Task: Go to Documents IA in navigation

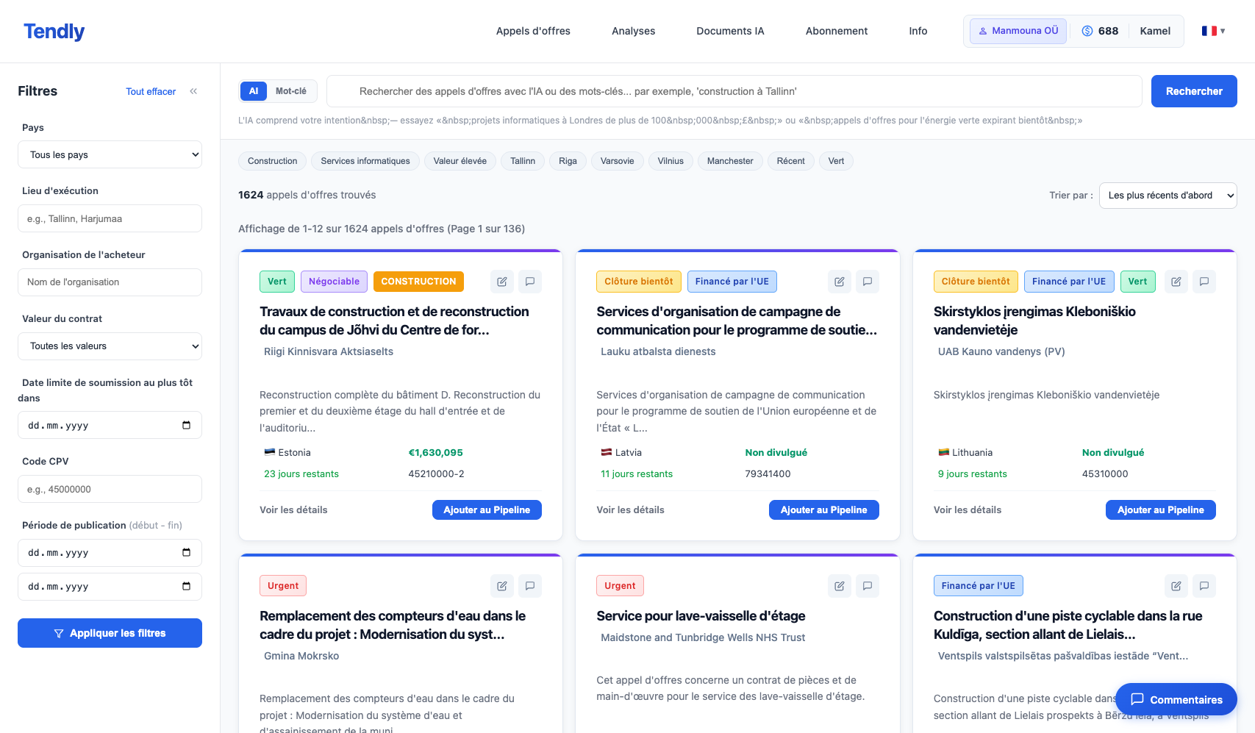Action: tap(730, 31)
